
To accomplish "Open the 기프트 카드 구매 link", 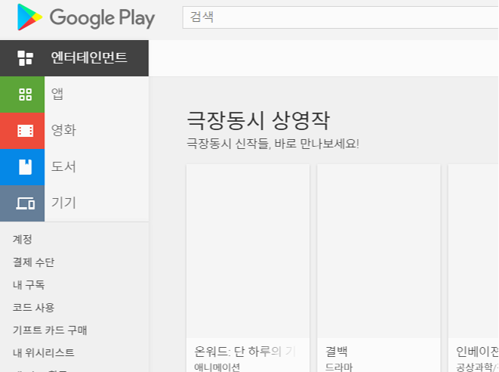I will tap(50, 330).
